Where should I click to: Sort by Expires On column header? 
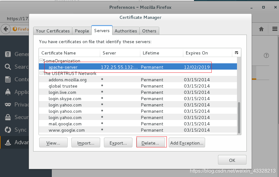(208, 53)
